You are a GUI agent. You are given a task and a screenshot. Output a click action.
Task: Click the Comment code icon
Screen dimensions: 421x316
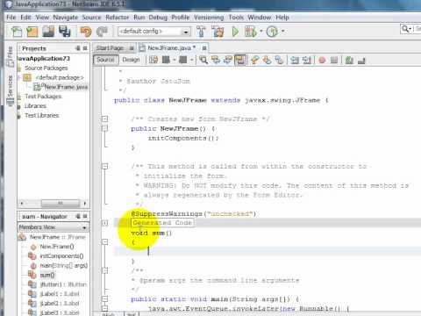point(349,61)
